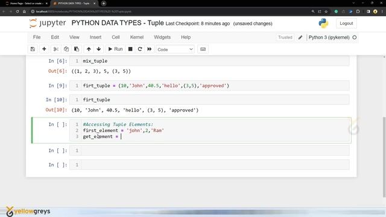Image resolution: width=386 pixels, height=217 pixels.
Task: Click the localhost address bar
Action: pyautogui.click(x=170, y=11)
